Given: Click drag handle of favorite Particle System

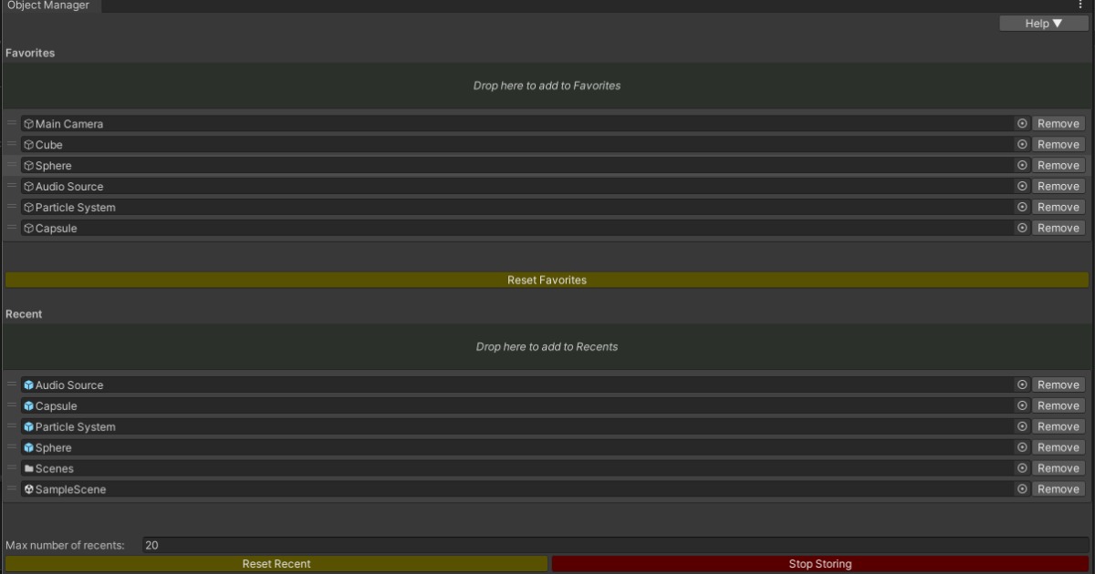Looking at the screenshot, I should point(12,207).
